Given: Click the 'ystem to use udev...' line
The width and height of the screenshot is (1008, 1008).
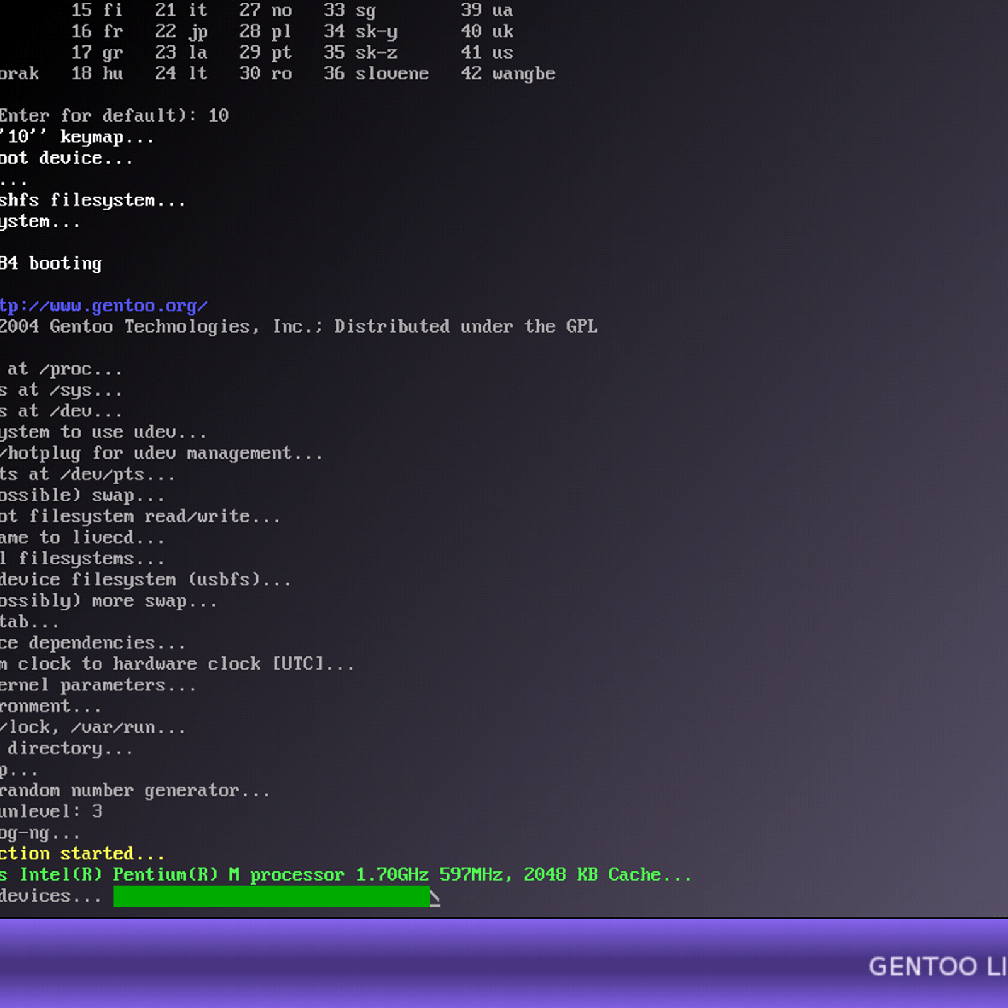Looking at the screenshot, I should pos(103,433).
